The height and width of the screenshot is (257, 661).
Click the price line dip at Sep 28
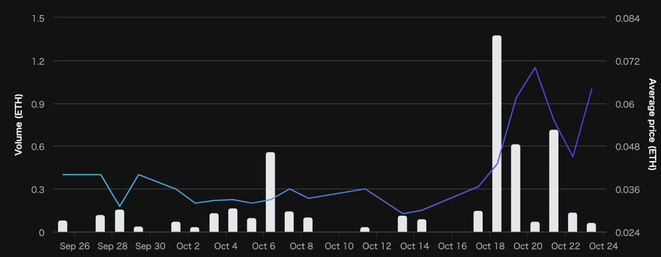(x=120, y=206)
